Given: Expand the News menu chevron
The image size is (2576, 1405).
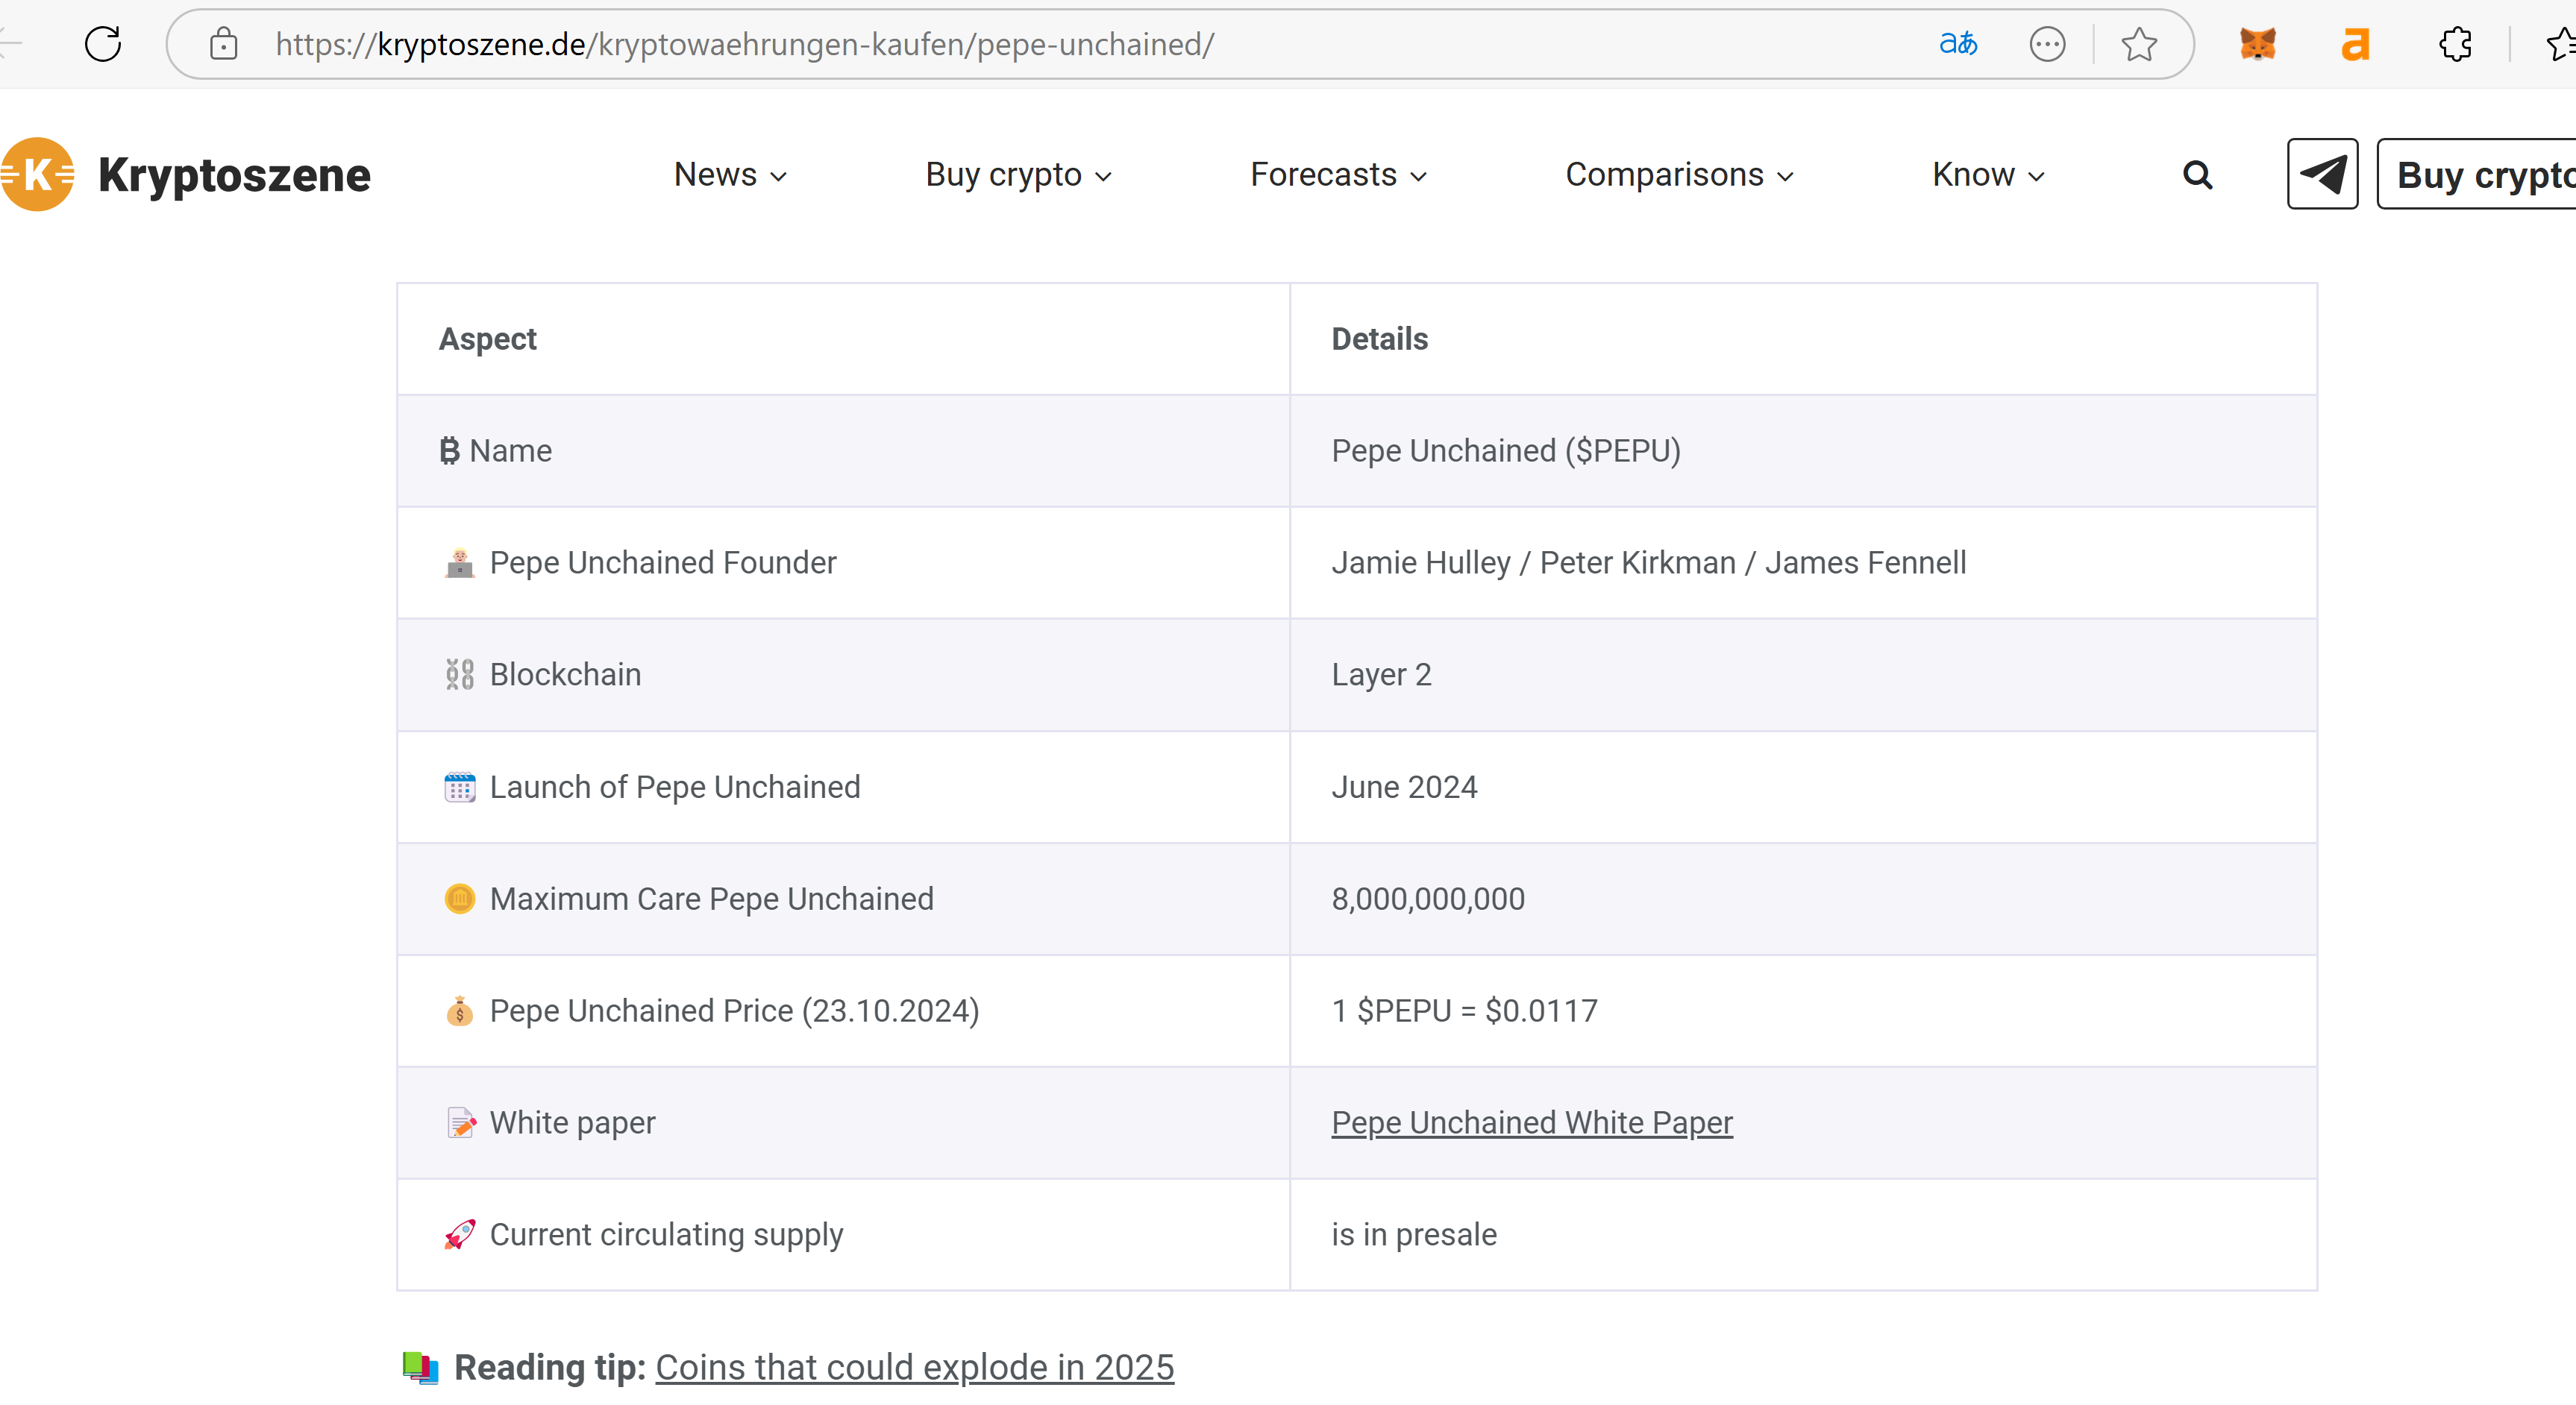Looking at the screenshot, I should pyautogui.click(x=779, y=177).
